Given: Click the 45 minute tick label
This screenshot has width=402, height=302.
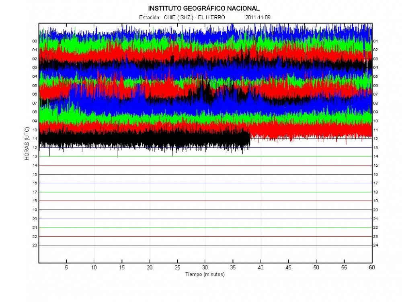Looking at the screenshot, I should coord(288,267).
